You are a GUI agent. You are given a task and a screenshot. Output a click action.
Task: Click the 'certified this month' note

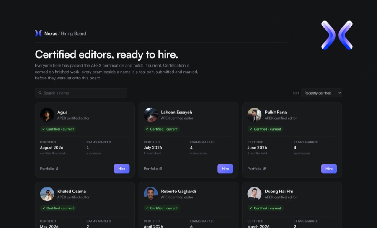coord(53,154)
